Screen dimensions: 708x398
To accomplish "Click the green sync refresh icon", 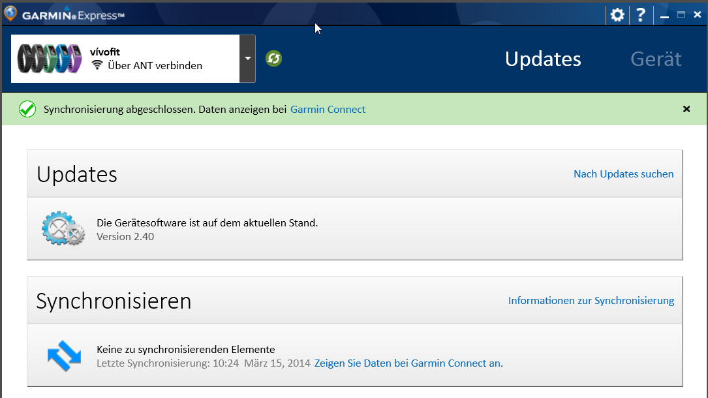I will coord(273,59).
